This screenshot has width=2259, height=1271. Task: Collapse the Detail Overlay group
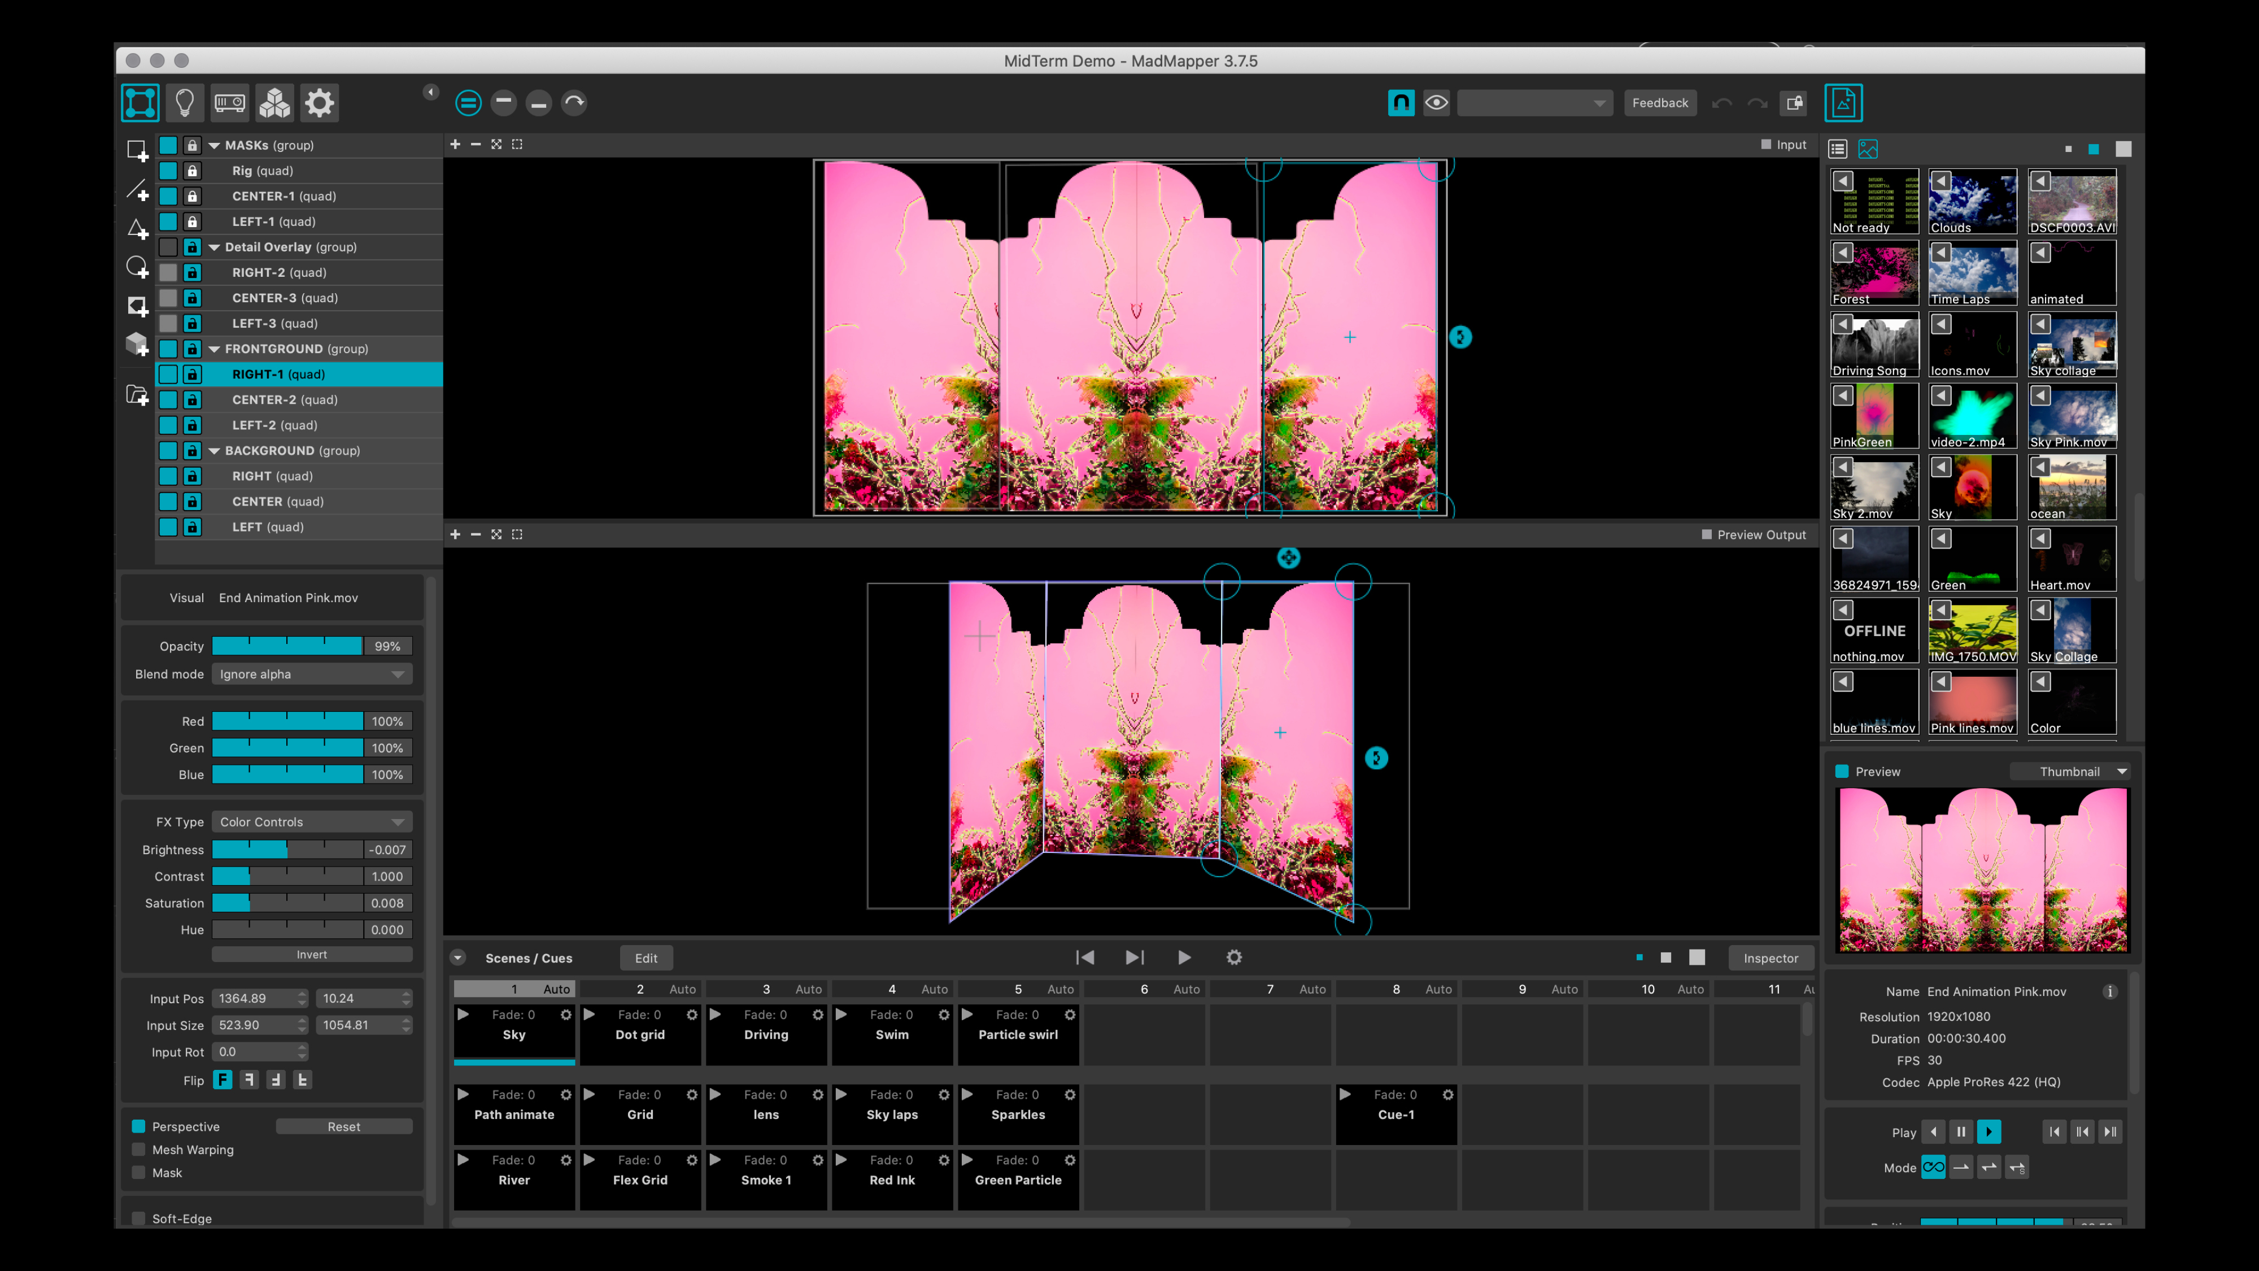[214, 247]
